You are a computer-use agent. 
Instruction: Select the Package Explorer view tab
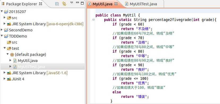21,4
